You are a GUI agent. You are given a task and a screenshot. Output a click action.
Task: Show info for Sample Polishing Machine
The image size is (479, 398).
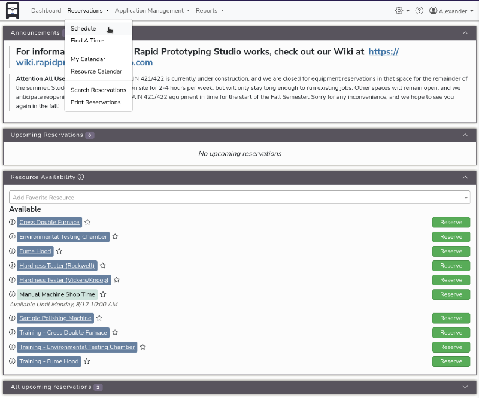(x=12, y=318)
